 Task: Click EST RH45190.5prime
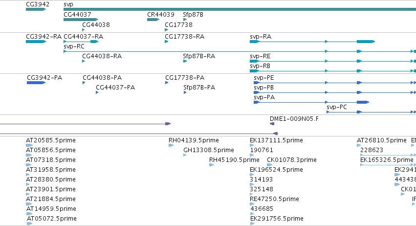pyautogui.click(x=234, y=160)
